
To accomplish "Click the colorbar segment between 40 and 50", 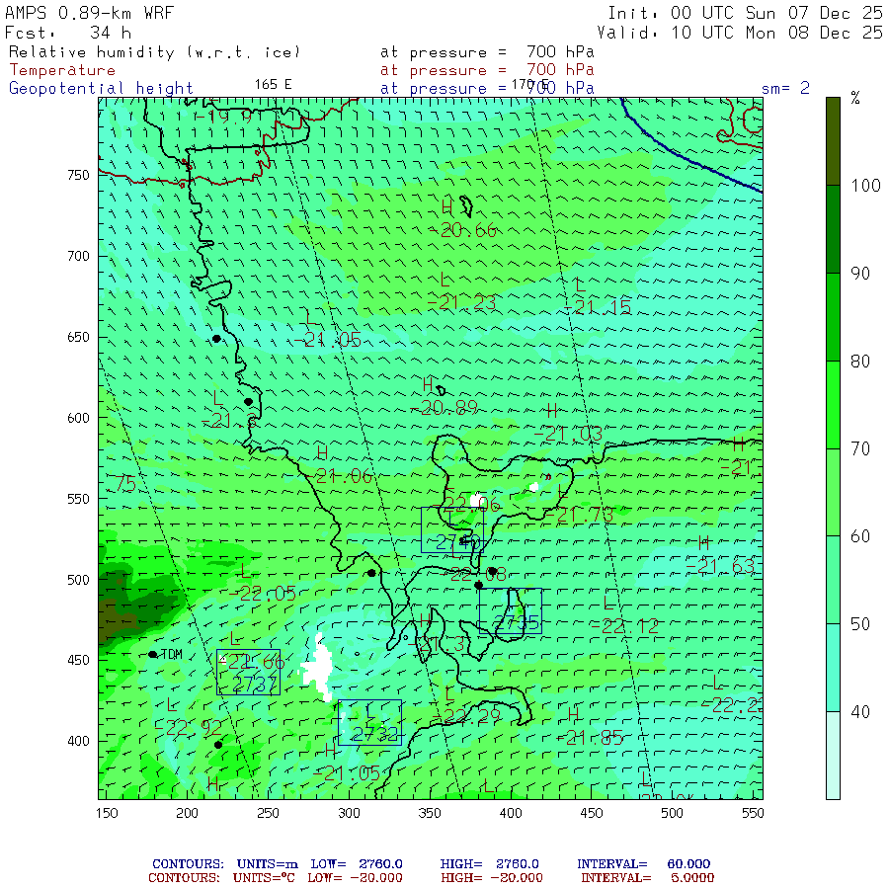I will 833,668.
